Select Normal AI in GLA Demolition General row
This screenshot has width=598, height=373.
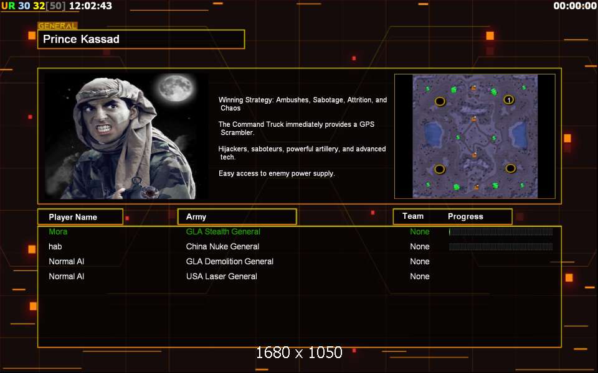(x=67, y=262)
